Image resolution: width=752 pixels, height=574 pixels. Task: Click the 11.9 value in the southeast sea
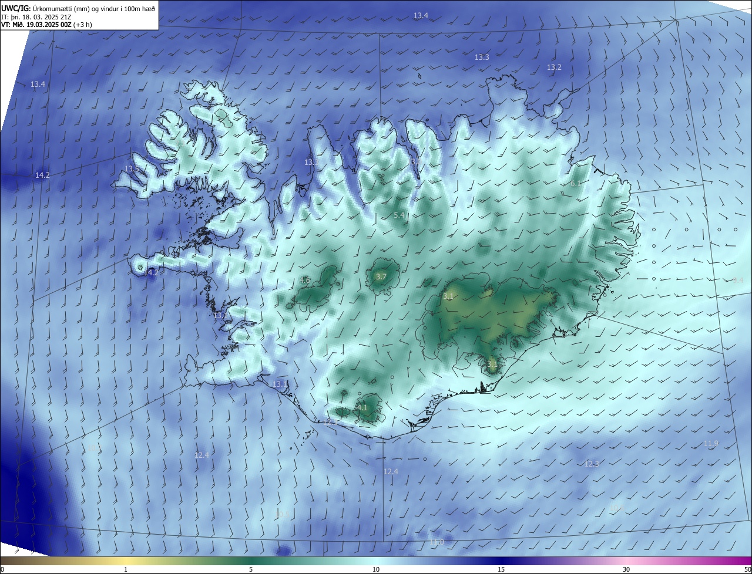point(711,443)
